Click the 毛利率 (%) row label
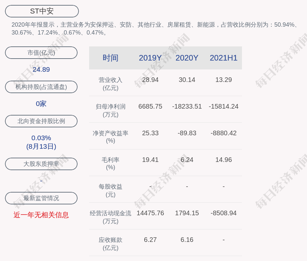The width and height of the screenshot is (307, 261). (111, 164)
